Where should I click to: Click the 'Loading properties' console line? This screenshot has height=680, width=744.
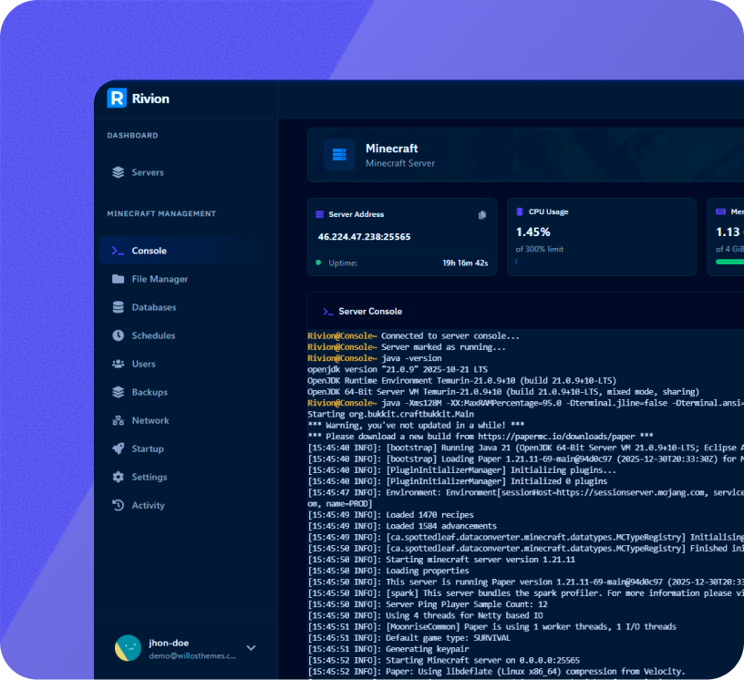click(x=388, y=571)
